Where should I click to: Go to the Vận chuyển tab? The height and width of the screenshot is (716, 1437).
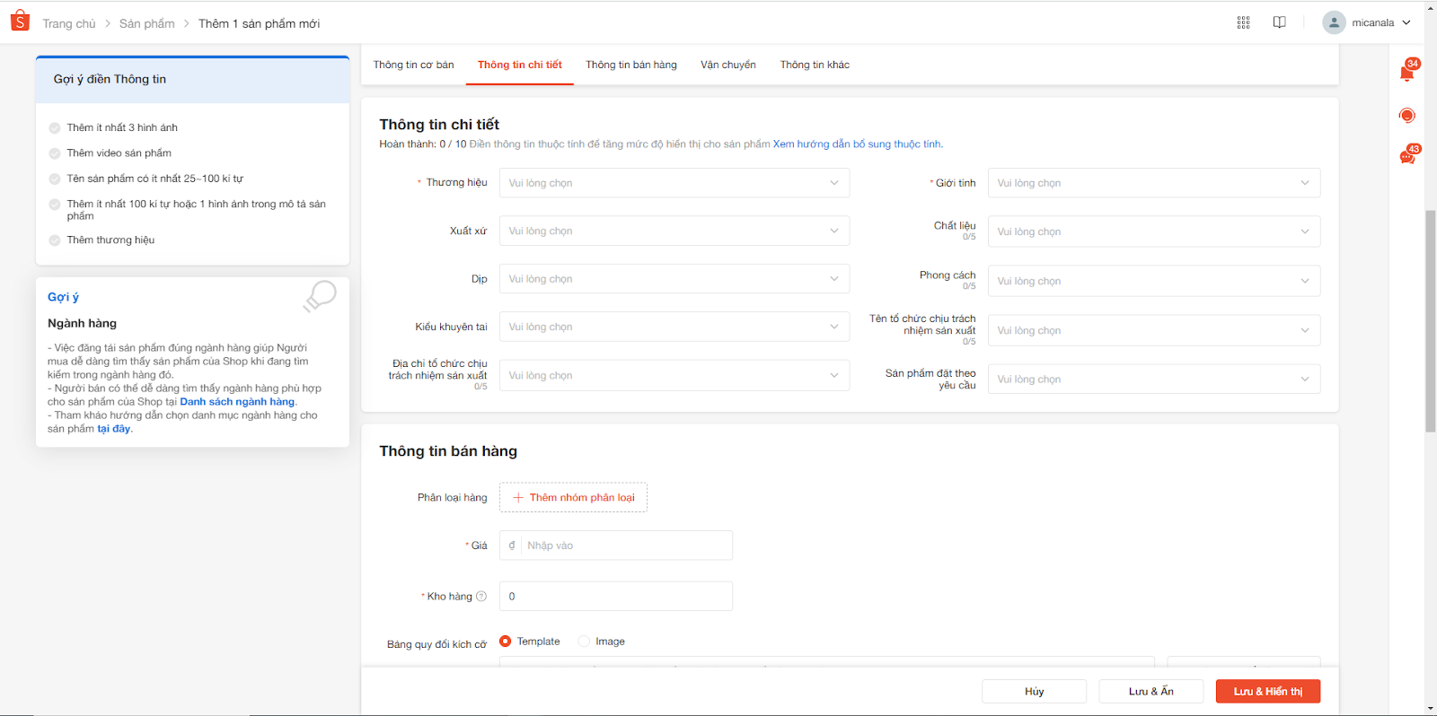728,65
